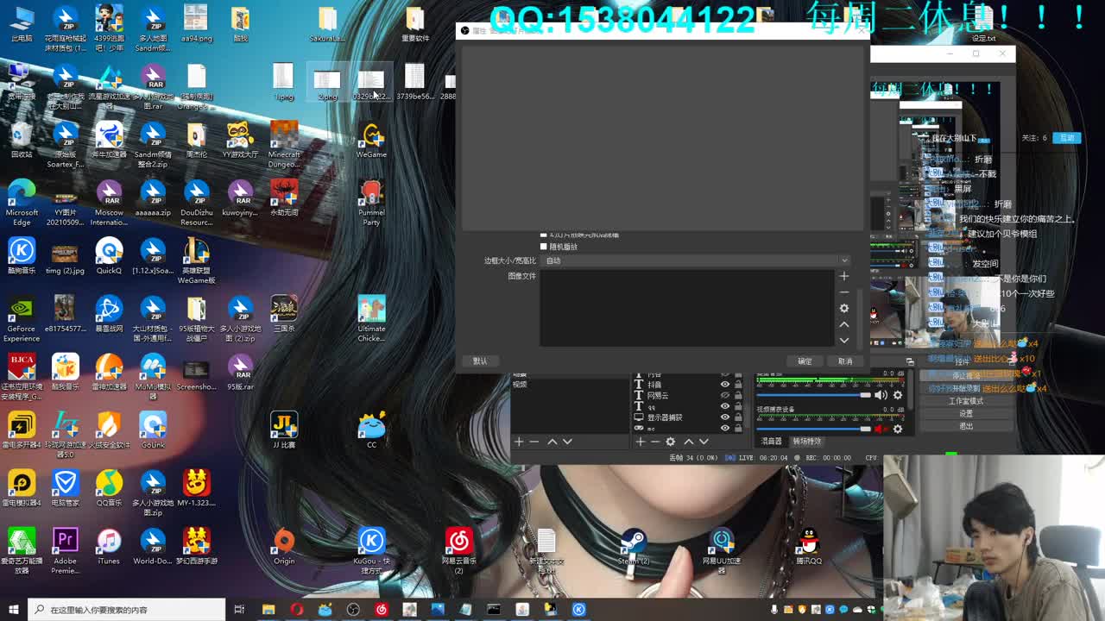
Task: Open File Explorer from the taskbar
Action: (268, 610)
